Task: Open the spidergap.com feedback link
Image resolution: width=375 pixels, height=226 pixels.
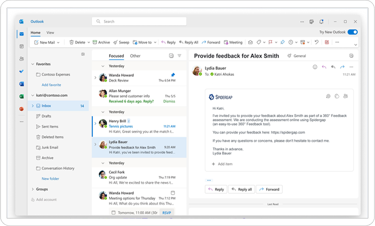Action: tap(288, 133)
